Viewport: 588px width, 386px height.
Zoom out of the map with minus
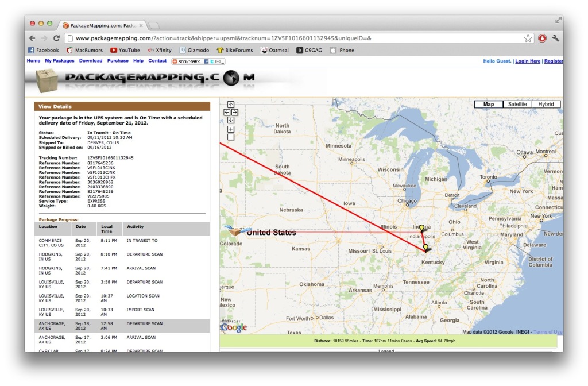pos(231,137)
